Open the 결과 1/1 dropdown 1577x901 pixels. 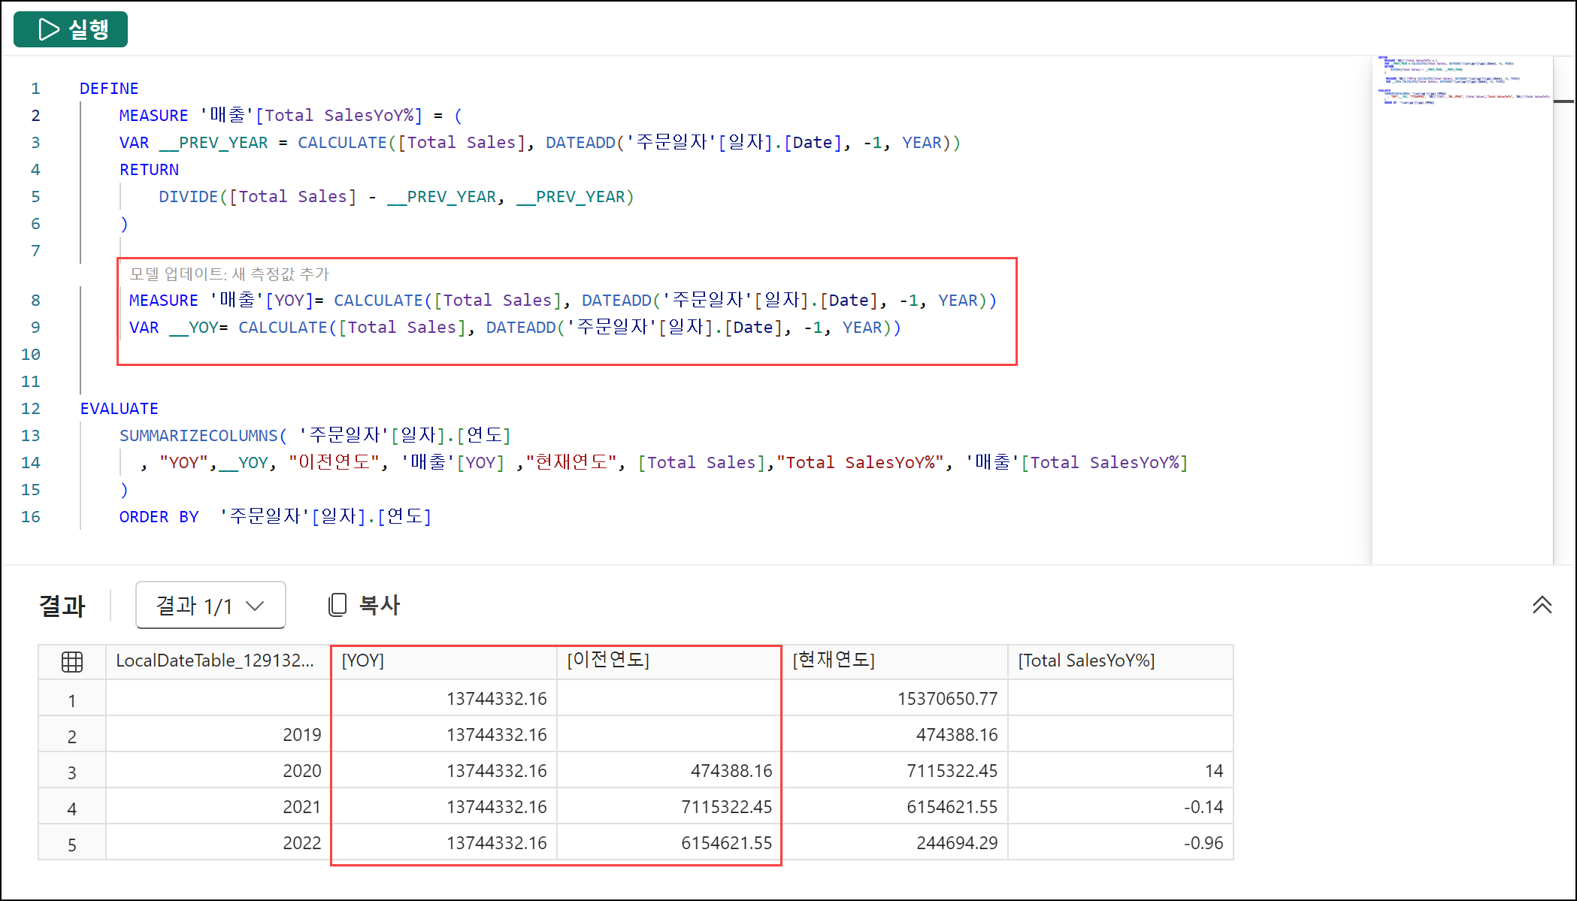210,605
